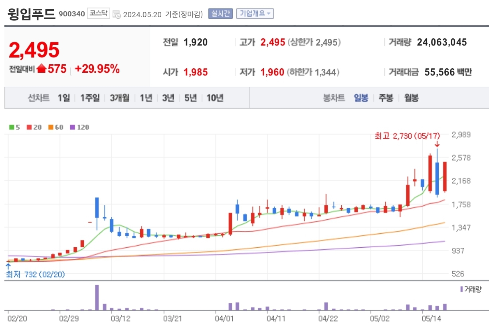Click the red up-arrow price change icon
This screenshot has width=489, height=326.
point(42,69)
